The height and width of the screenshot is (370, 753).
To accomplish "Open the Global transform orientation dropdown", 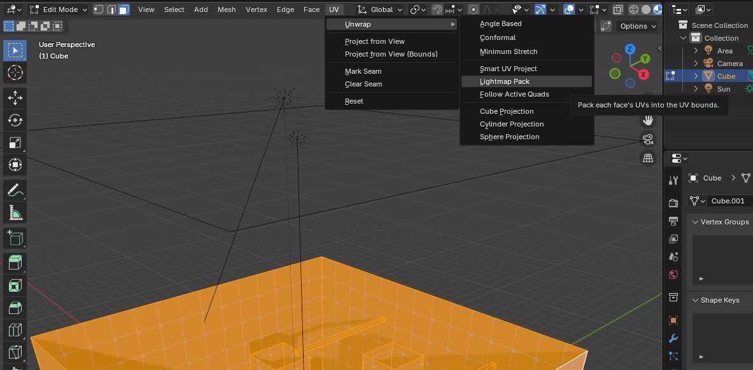I will coord(380,10).
